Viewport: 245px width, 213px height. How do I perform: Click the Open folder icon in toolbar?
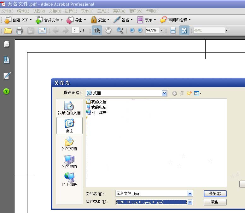coord(8,31)
